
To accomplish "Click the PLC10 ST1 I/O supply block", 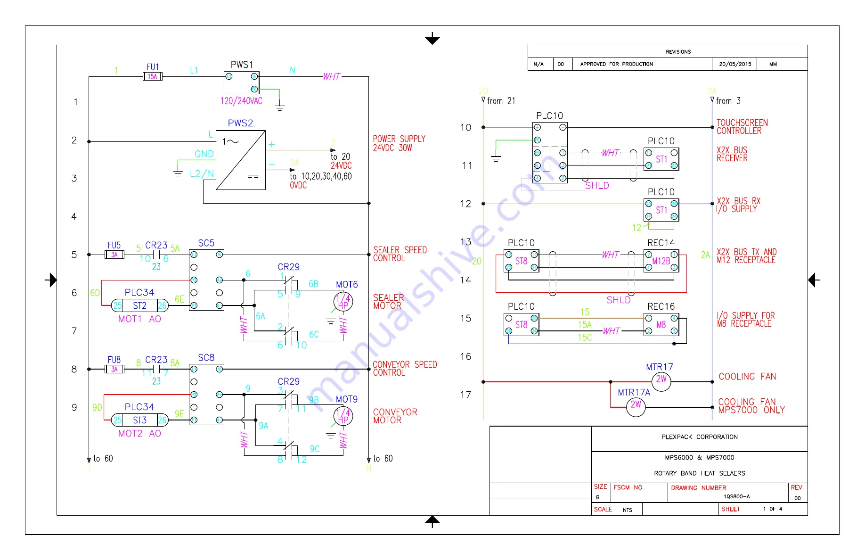I will (661, 210).
